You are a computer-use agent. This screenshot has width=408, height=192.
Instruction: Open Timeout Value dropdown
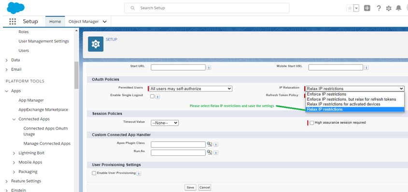coord(165,123)
